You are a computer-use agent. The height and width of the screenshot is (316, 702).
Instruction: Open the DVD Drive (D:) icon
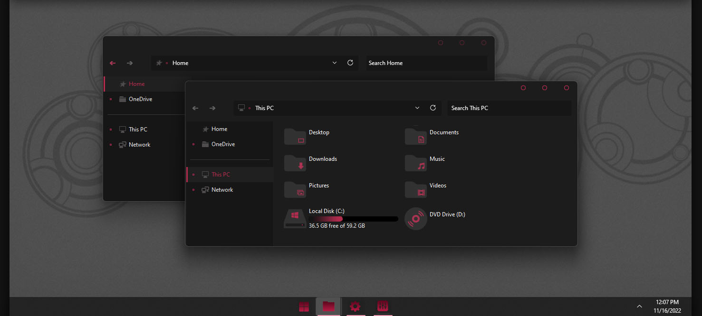tap(415, 218)
